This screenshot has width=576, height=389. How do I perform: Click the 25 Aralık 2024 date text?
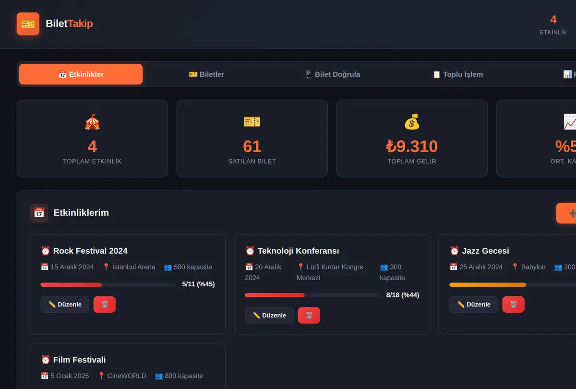click(481, 267)
